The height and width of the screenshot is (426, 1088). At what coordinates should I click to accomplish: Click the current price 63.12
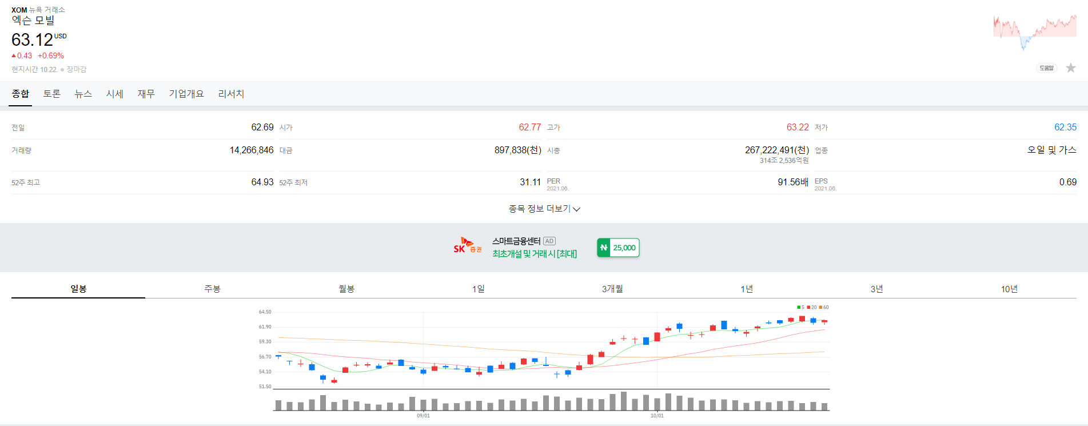point(32,40)
